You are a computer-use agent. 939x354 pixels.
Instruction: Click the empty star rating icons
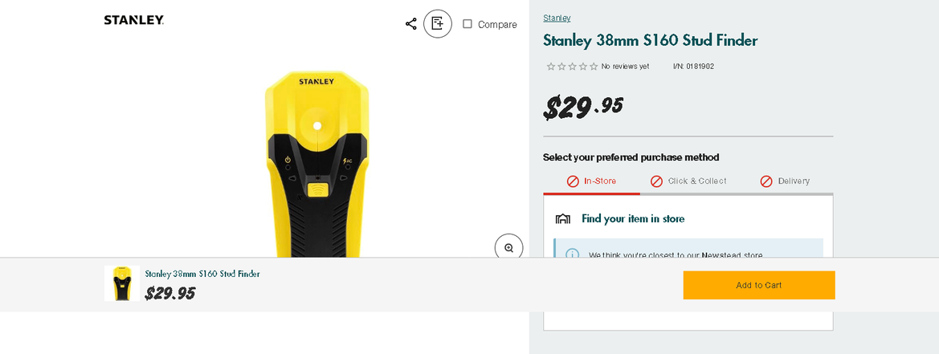tap(572, 67)
